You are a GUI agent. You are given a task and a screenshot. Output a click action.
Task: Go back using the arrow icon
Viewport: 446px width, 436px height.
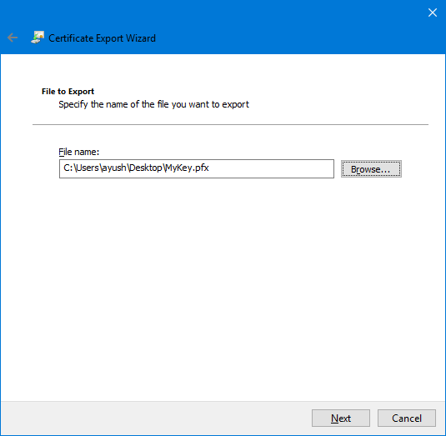tap(13, 38)
